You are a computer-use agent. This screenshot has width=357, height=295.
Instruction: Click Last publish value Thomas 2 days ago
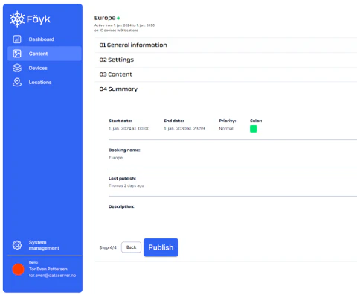coord(126,185)
